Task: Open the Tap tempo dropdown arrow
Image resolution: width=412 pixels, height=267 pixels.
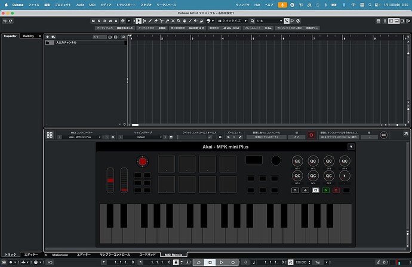Action: [327, 262]
